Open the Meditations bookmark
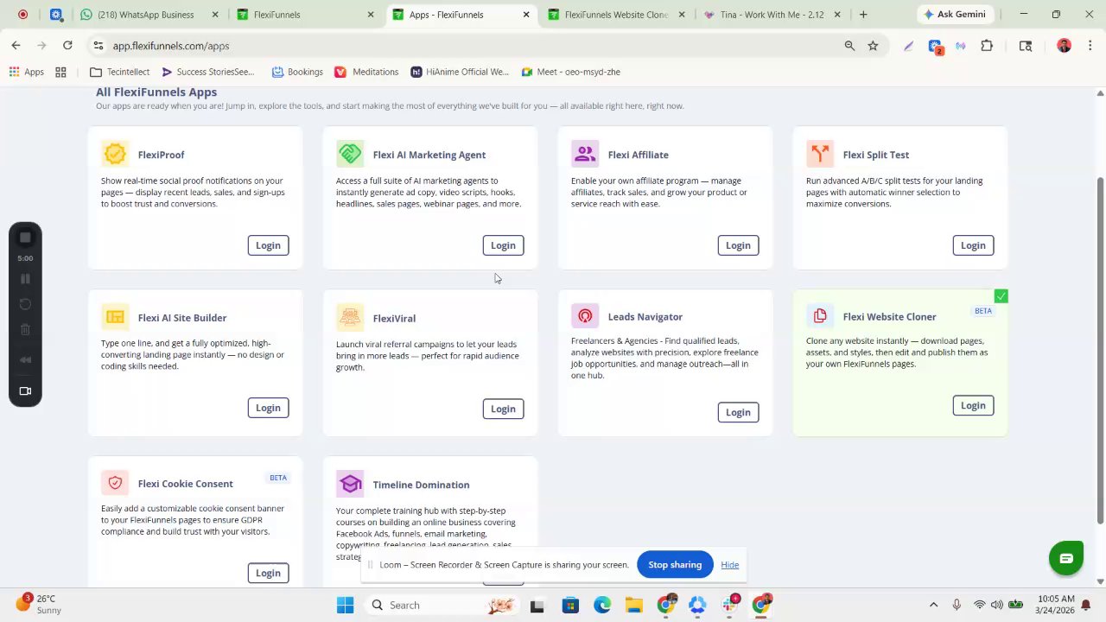 (366, 72)
